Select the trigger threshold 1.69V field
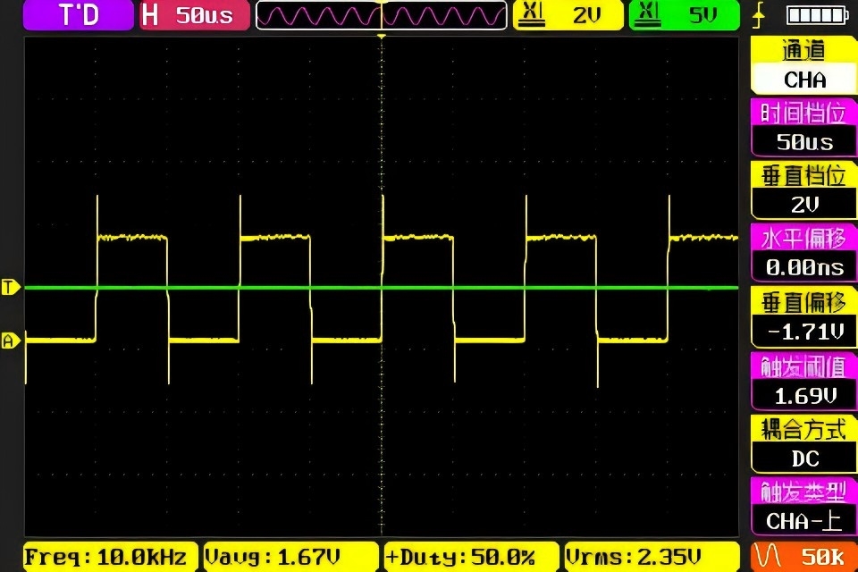Viewport: 858px width, 572px height. 804,396
